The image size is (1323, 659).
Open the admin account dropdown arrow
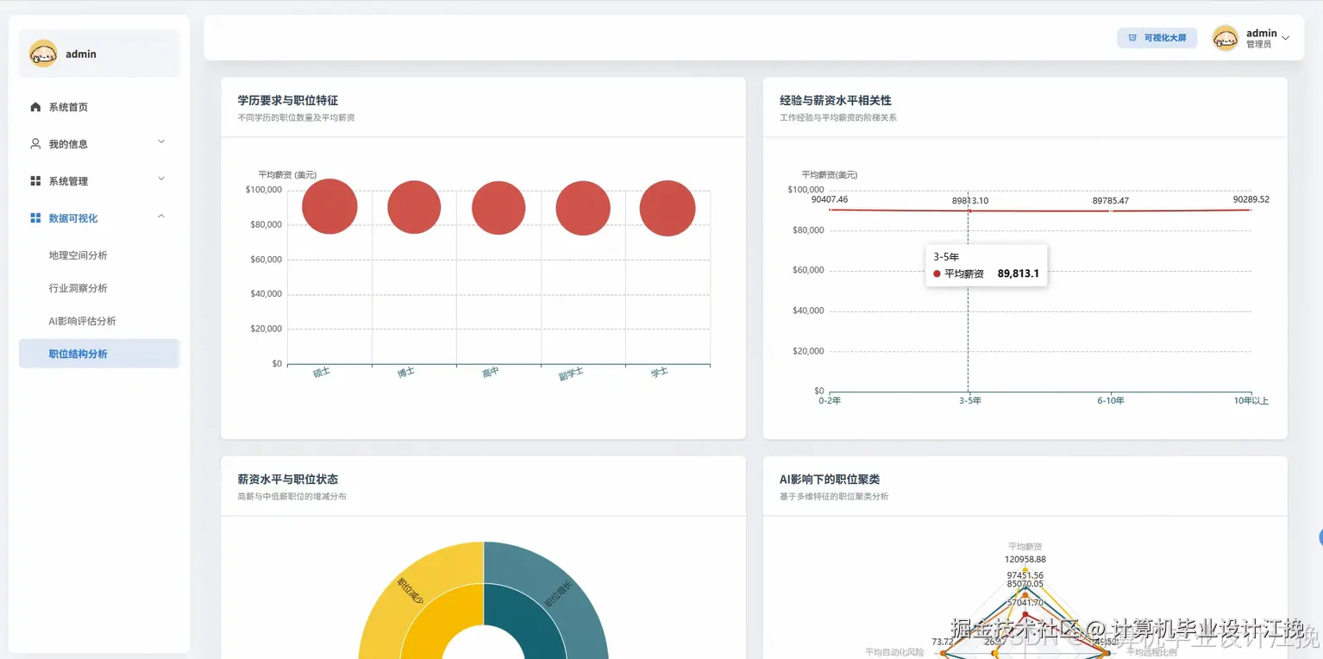coord(1286,38)
